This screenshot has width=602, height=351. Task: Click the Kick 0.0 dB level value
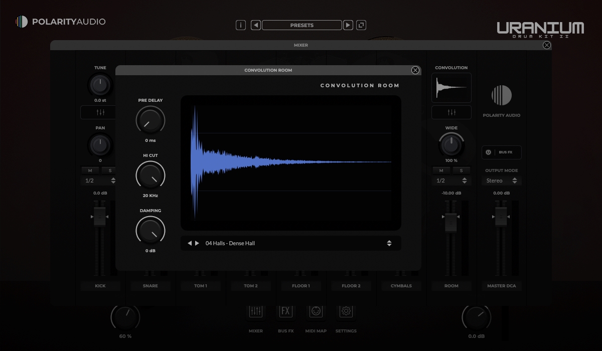[100, 193]
